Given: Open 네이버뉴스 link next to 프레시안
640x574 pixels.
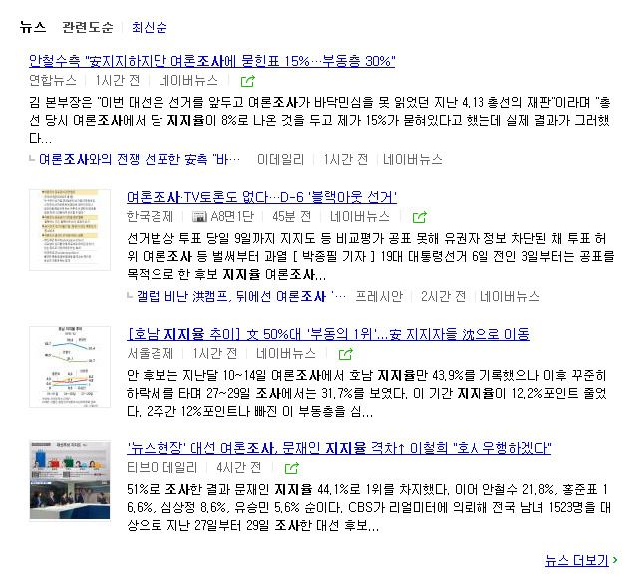Looking at the screenshot, I should coord(509,296).
